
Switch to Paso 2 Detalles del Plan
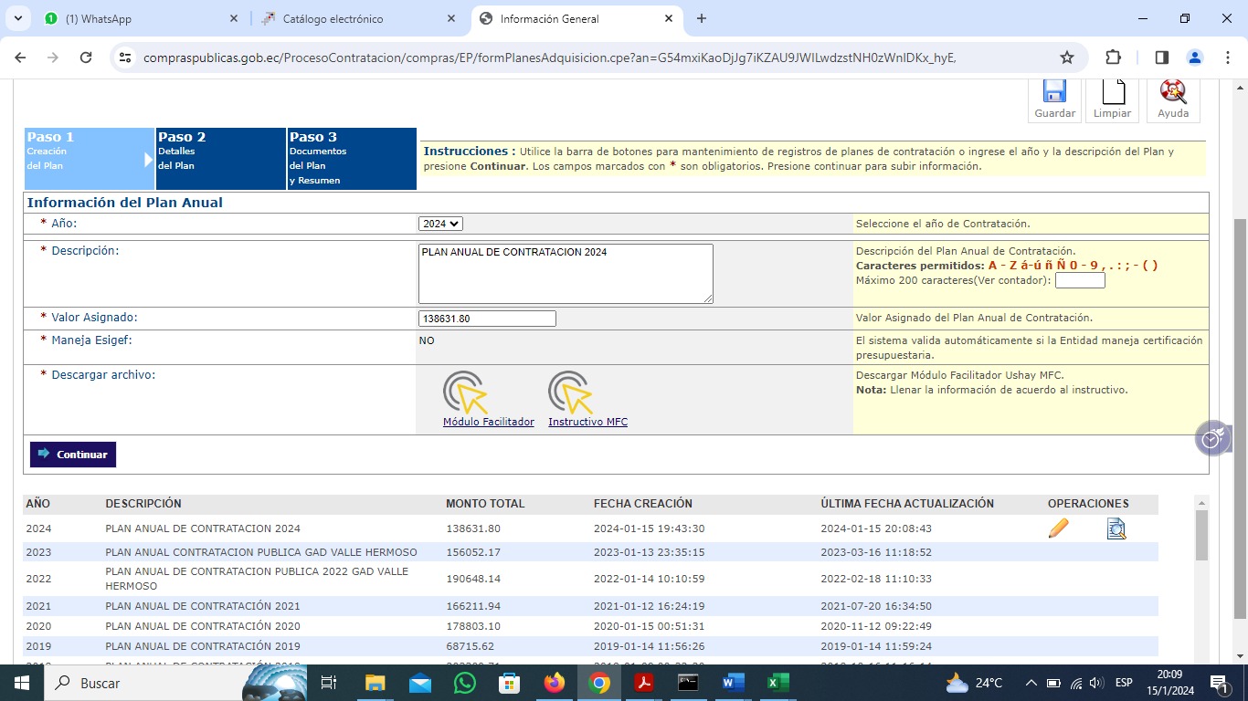coord(221,159)
